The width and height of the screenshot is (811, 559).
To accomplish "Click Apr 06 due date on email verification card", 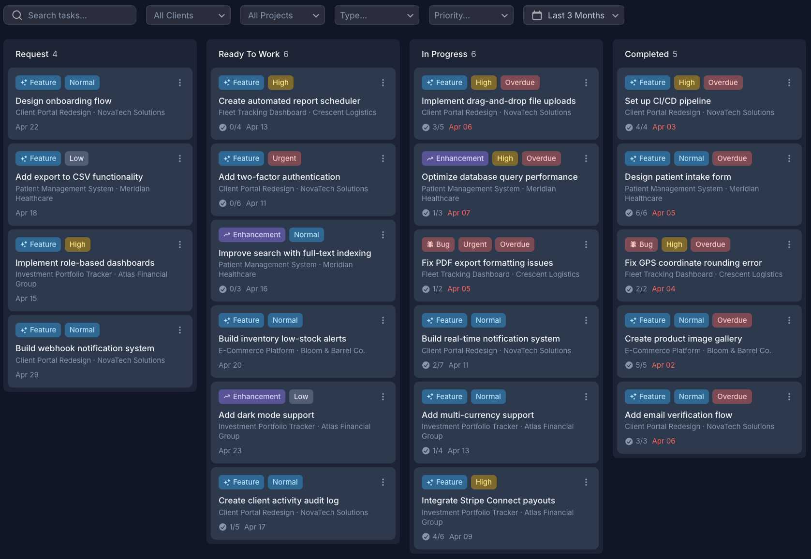I will coord(664,441).
